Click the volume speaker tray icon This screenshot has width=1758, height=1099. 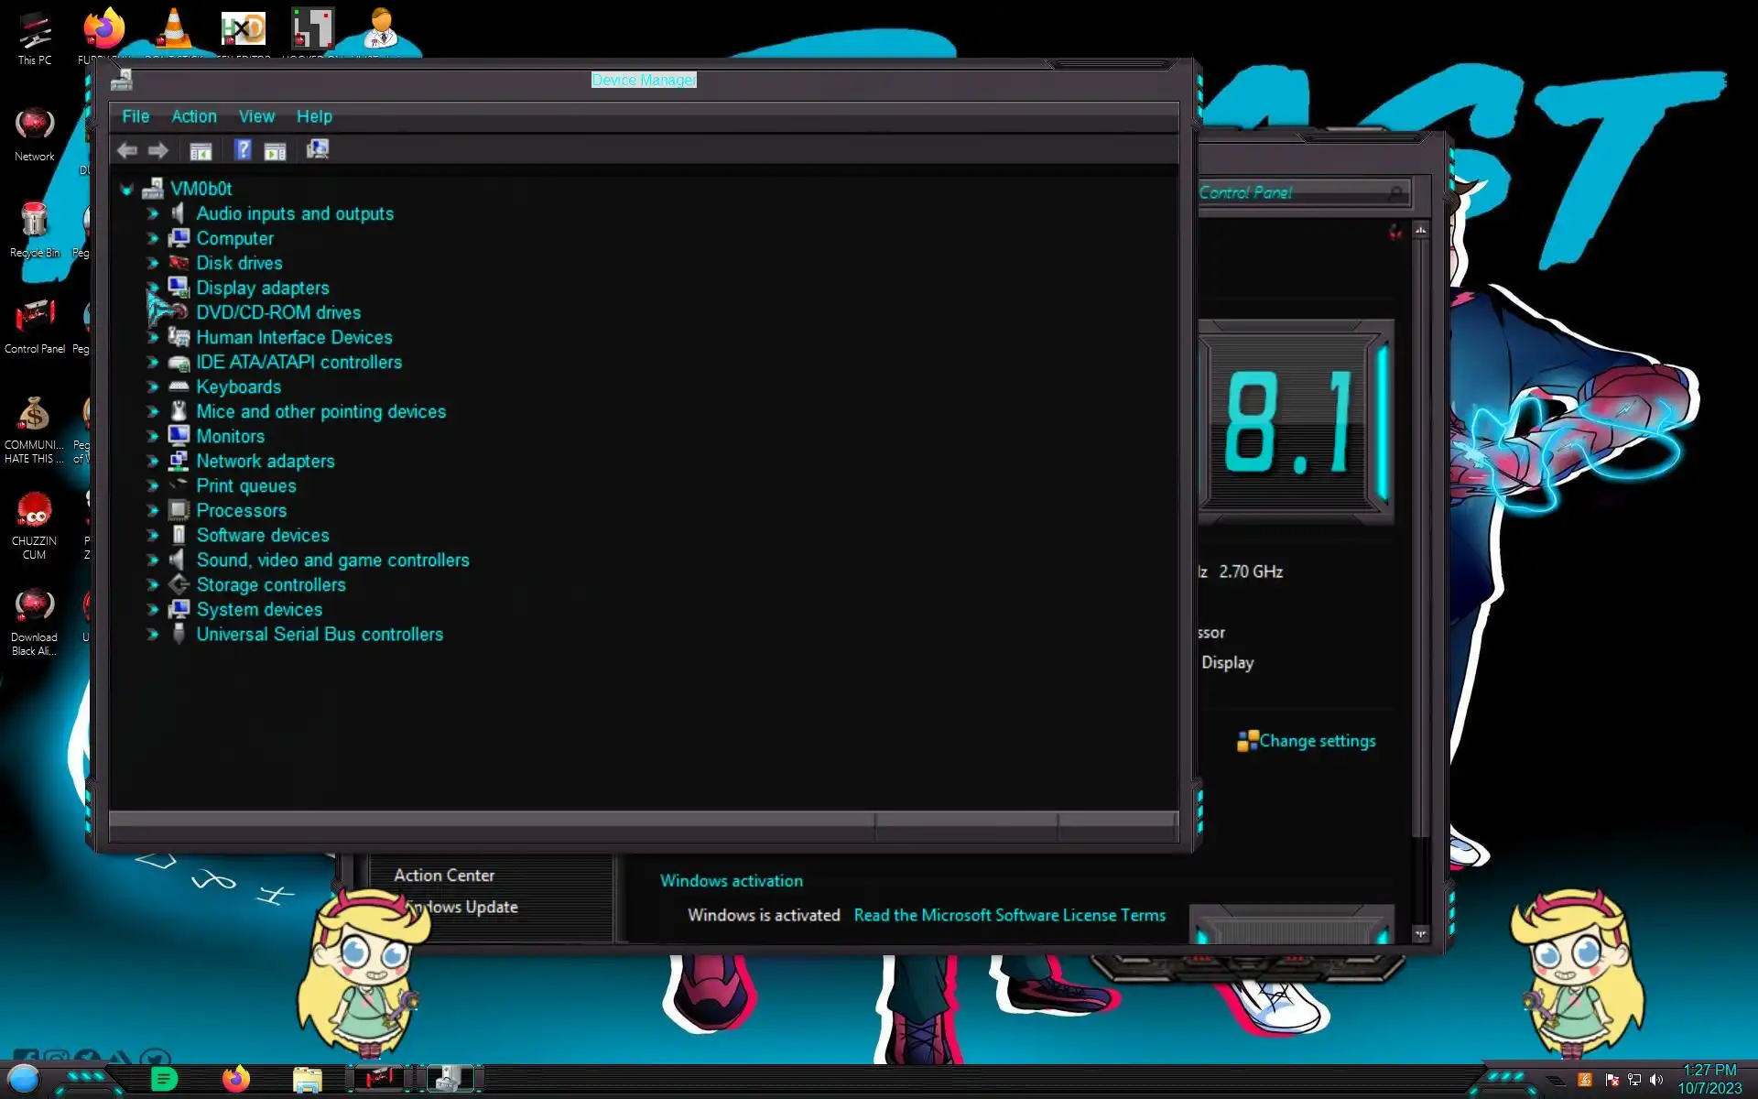point(1655,1080)
